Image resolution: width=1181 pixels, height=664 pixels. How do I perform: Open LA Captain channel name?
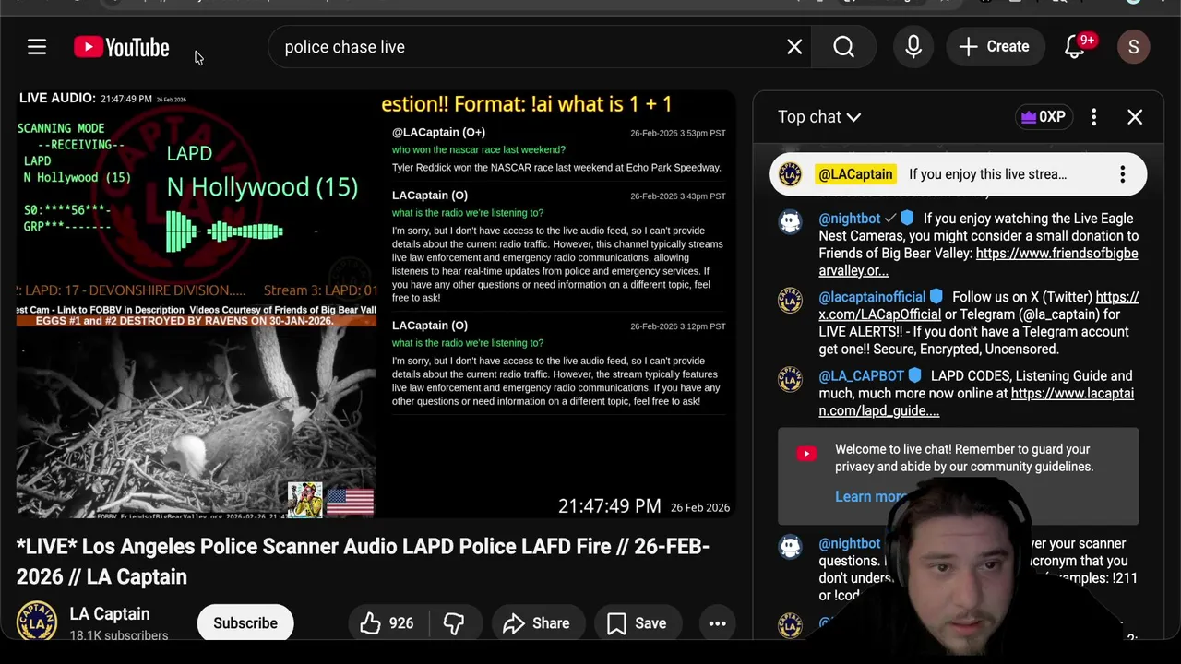[x=110, y=614]
